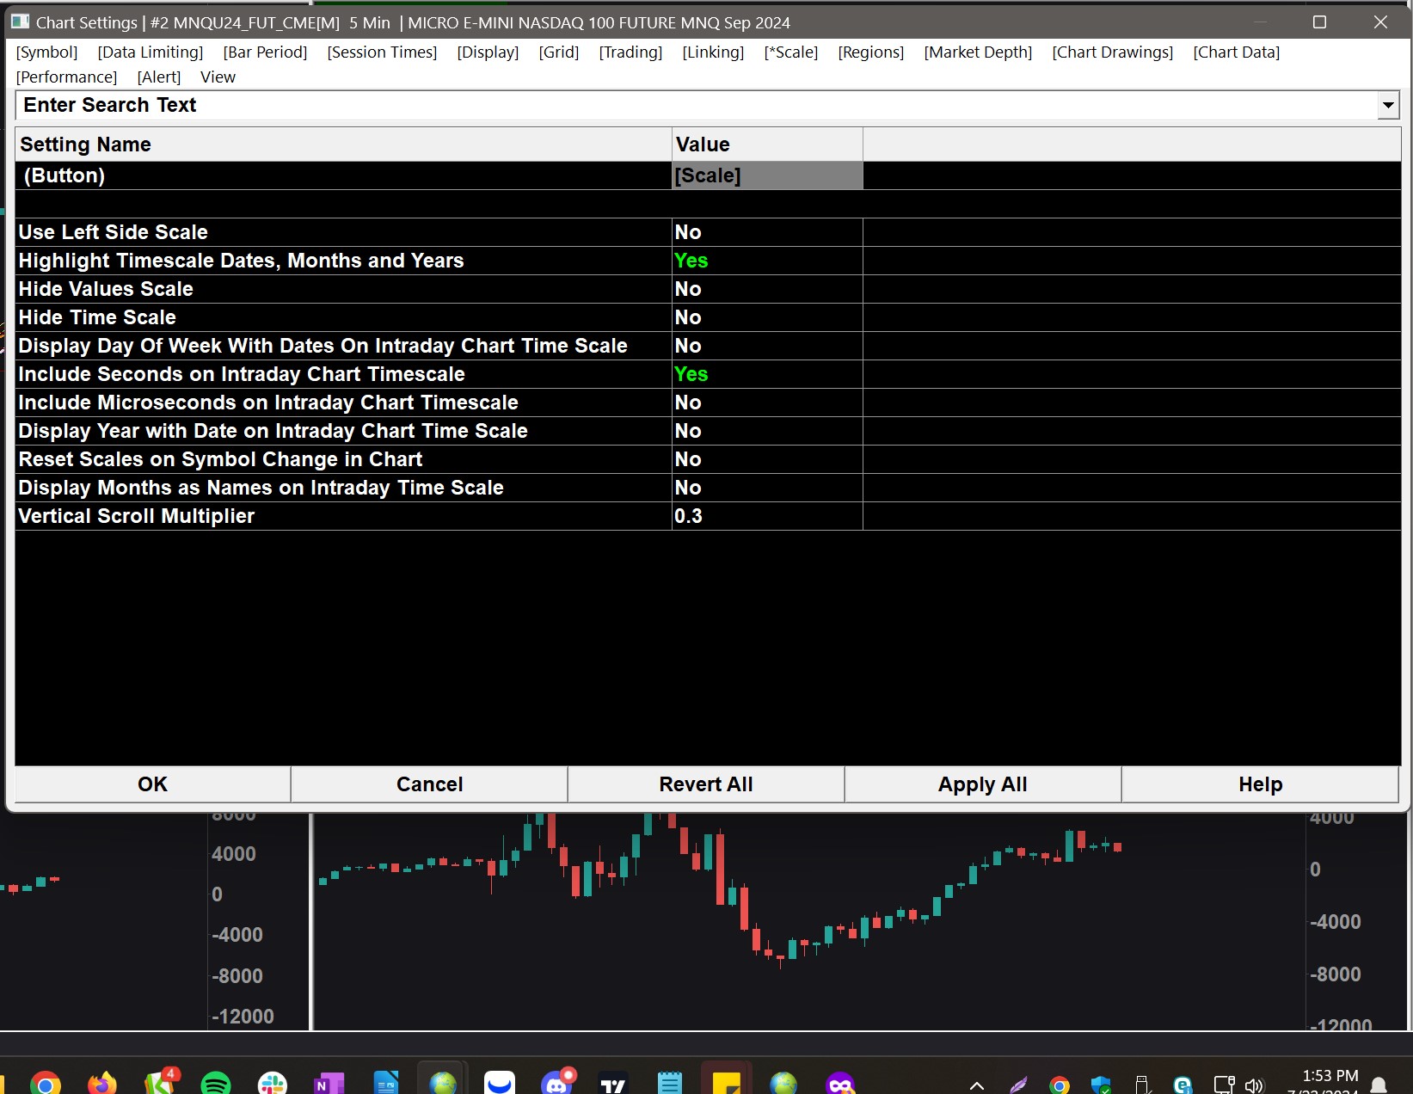
Task: Open OneNote from the taskbar
Action: (329, 1083)
